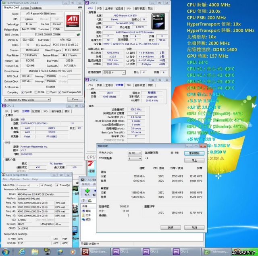The image size is (258, 256).
Task: Click the Socket AM3 (941 pin) platform text
Action: click(x=29, y=199)
